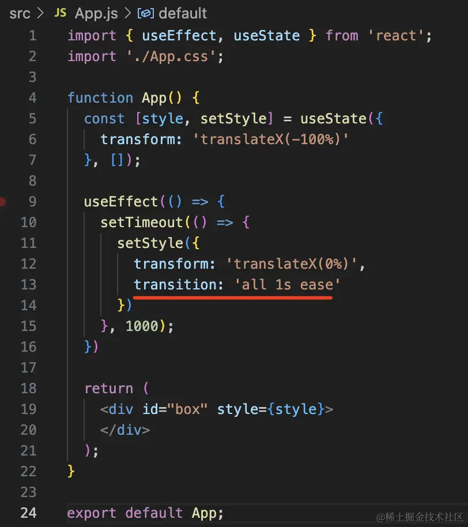Viewport: 468px width, 527px height.
Task: Click the setTimeout call on line 10
Action: (x=141, y=223)
